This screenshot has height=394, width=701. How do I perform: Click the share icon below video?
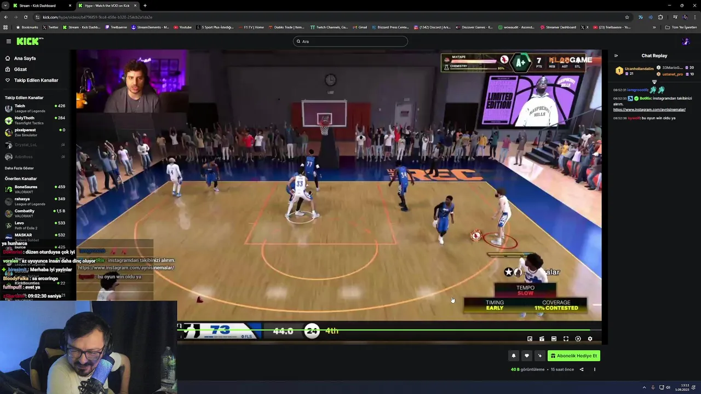coord(582,369)
